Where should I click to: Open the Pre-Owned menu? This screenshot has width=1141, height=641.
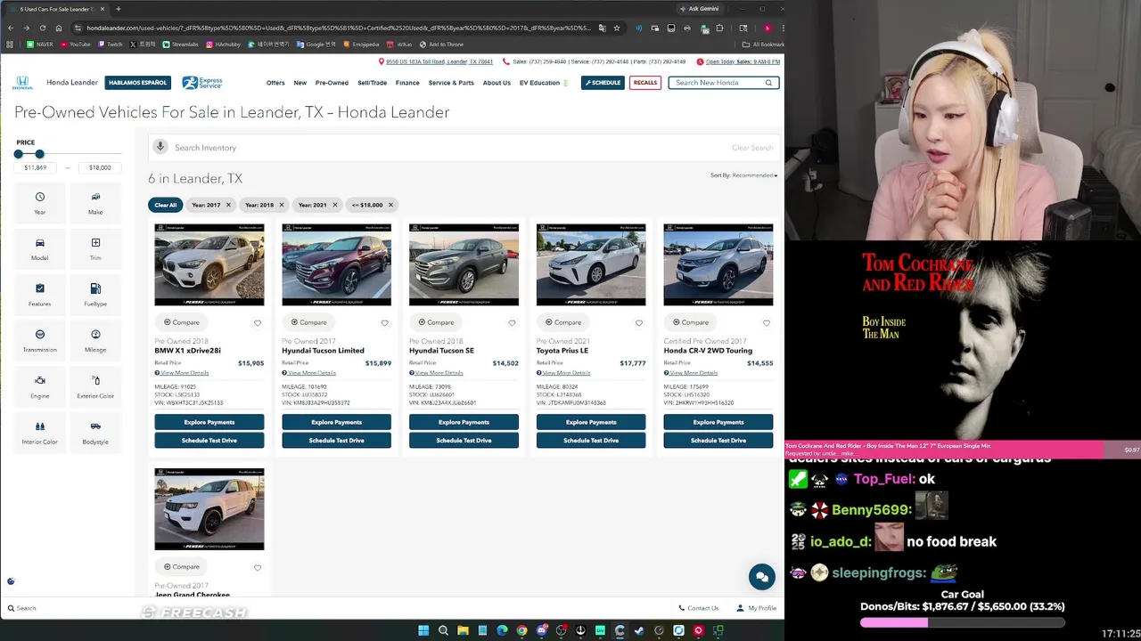click(332, 83)
